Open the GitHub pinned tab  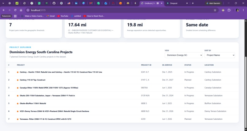pos(54,3)
